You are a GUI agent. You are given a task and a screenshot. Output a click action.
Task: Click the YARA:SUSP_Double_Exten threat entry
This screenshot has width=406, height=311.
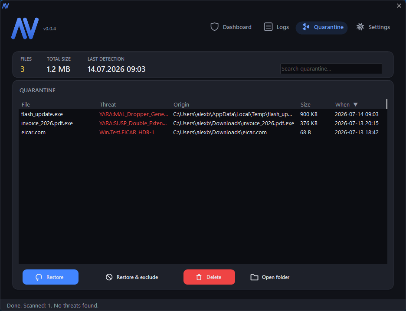[x=133, y=123]
